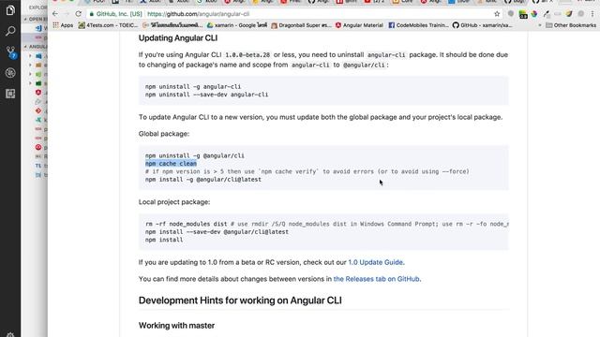Click the Working with master heading
600x337 pixels.
[176, 326]
